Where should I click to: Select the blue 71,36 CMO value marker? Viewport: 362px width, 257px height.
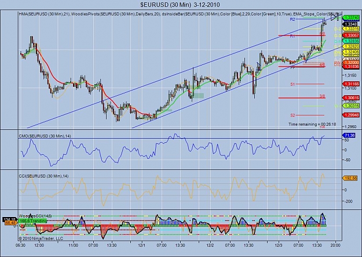(349, 135)
